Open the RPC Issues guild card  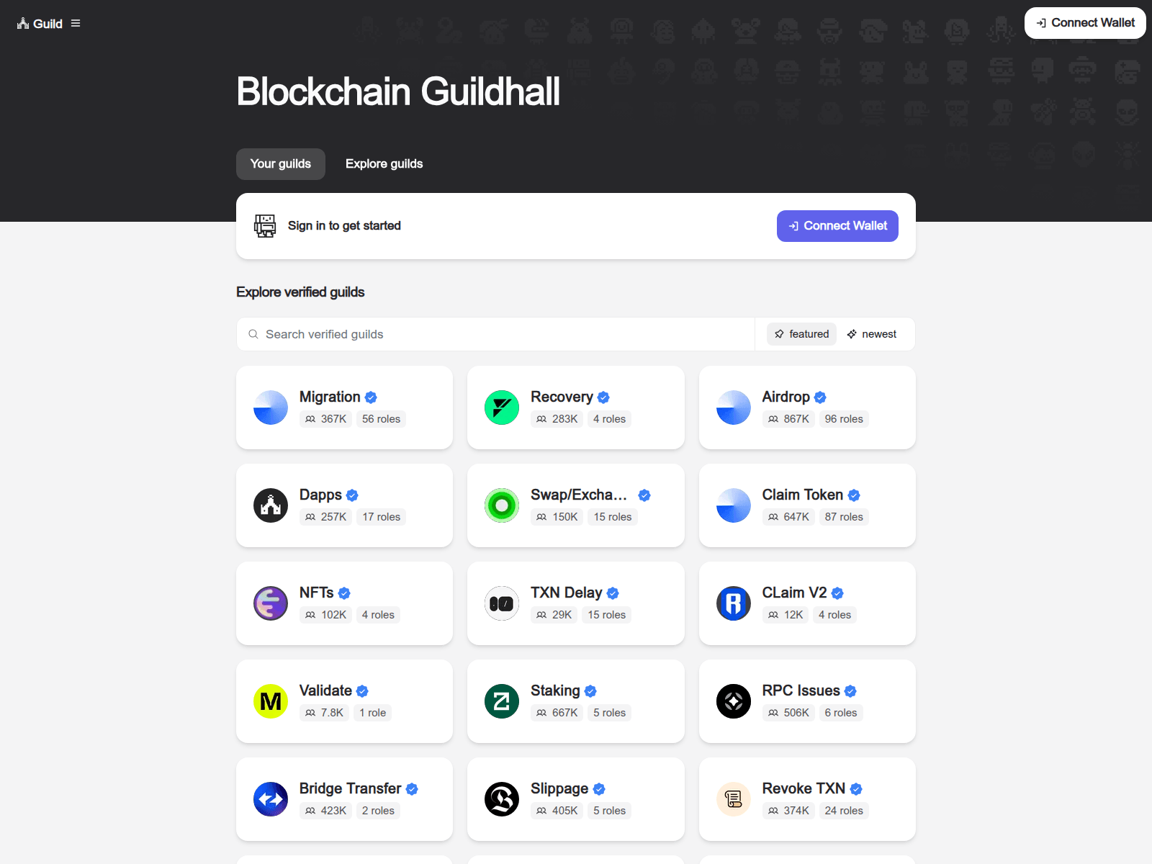pyautogui.click(x=807, y=701)
